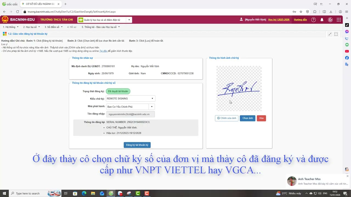Click the Chỉnh sửa ảnh button
Screen dimensions: 351x197
coord(227,118)
